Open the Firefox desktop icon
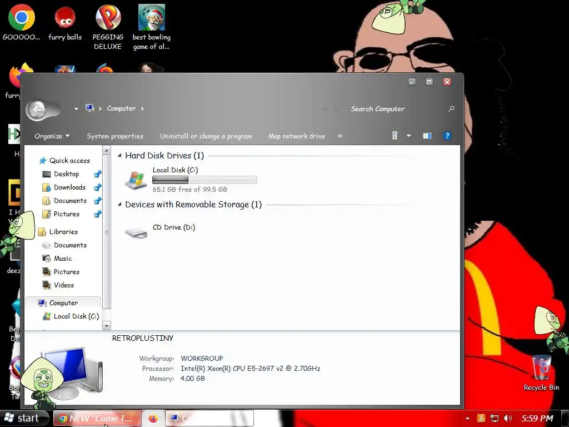The image size is (569, 427). (x=14, y=77)
